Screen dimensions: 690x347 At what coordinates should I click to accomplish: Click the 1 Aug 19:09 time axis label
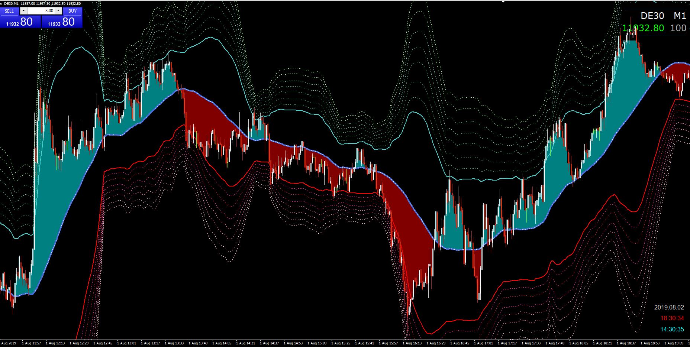pos(674,343)
